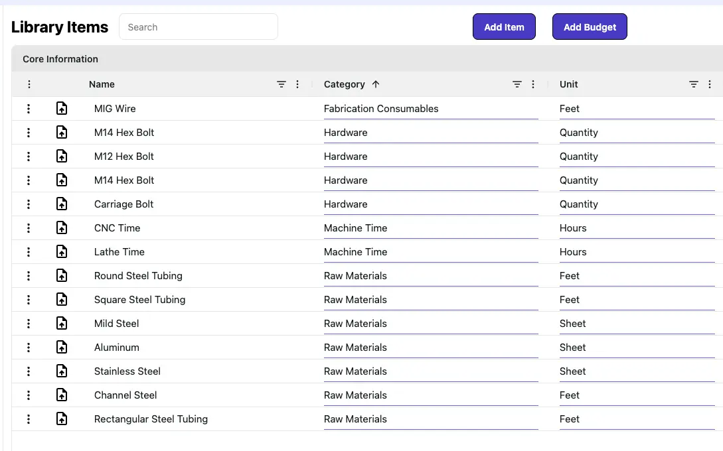
Task: Click the upload file icon for CNC Time
Action: tap(62, 228)
